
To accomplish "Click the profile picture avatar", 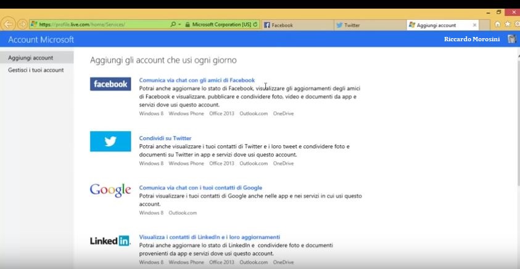I will coord(512,39).
